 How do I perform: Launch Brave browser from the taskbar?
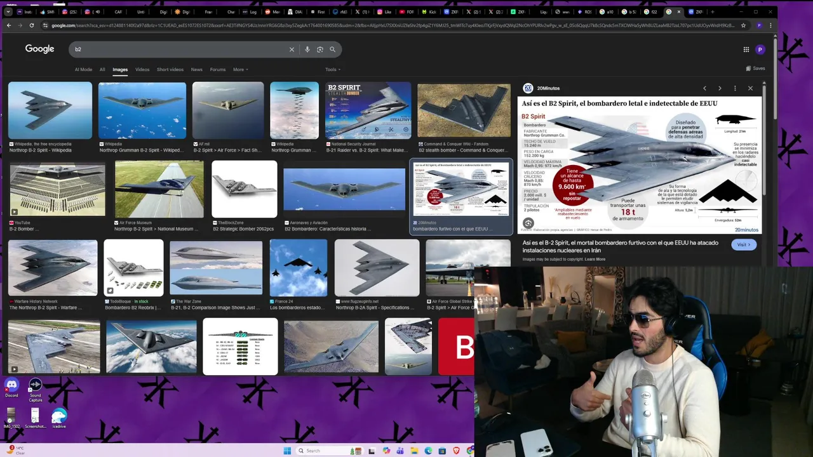[x=456, y=451]
